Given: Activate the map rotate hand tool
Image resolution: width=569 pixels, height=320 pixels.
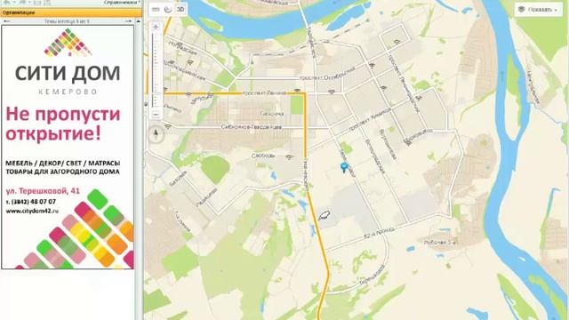Looking at the screenshot, I should pyautogui.click(x=168, y=10).
